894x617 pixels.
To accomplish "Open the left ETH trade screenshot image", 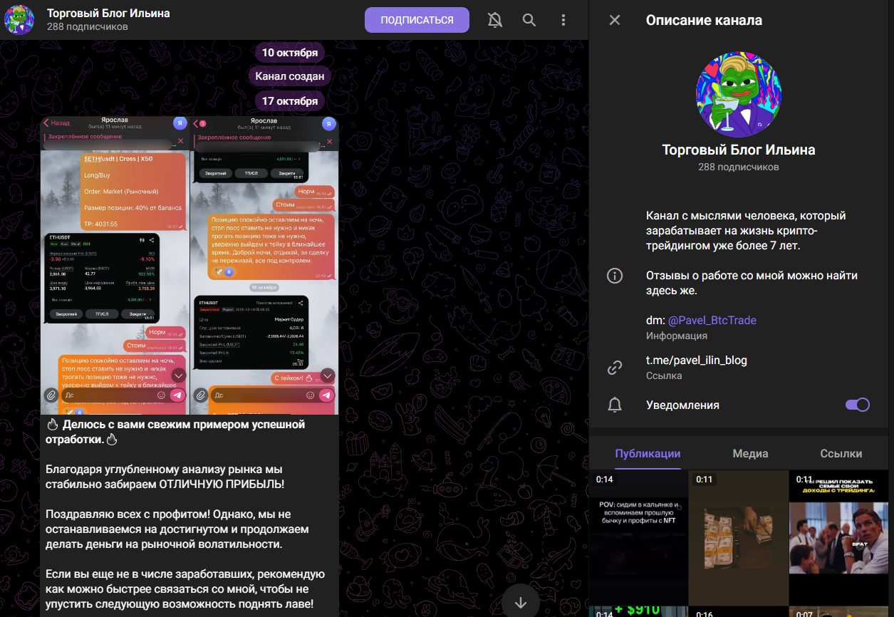I will (115, 265).
